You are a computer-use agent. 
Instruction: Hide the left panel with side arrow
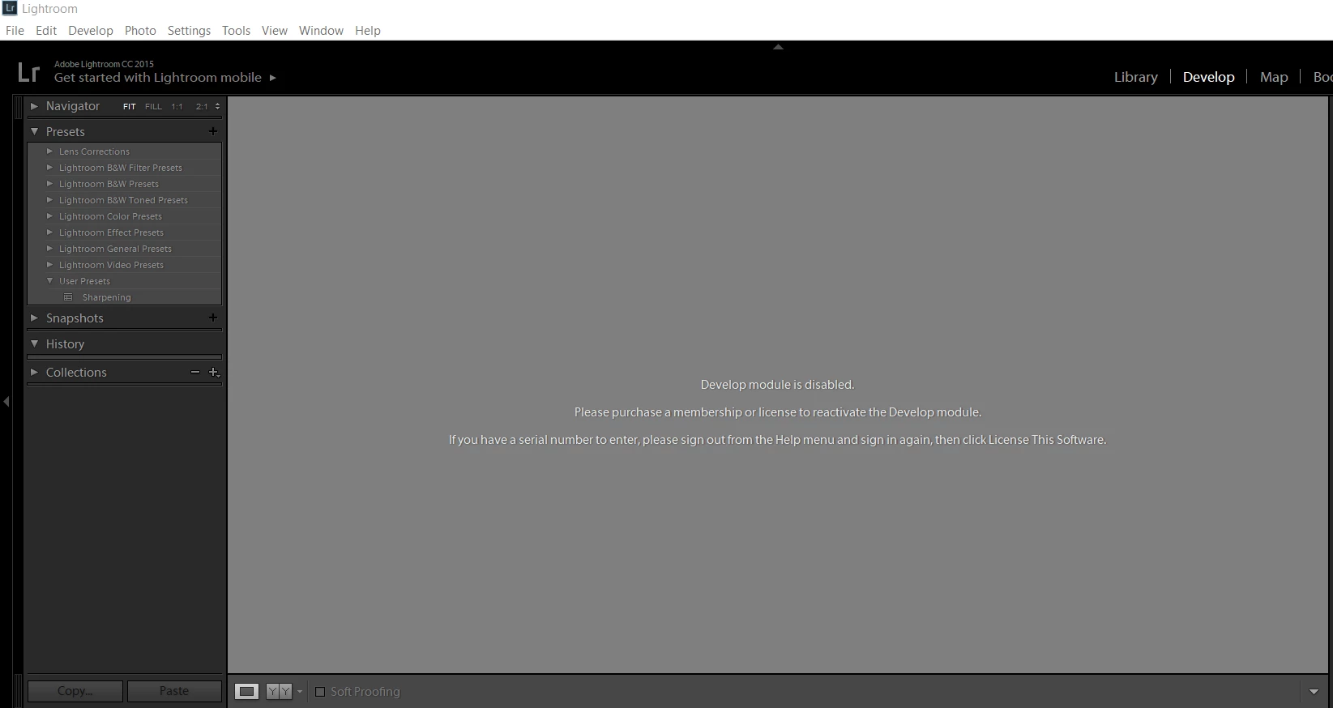[6, 401]
